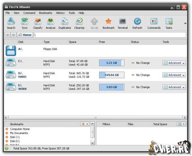Image resolution: width=192 pixels, height=156 pixels.
Task: Select the E:\ WORK disk icon
Action: (x=11, y=87)
